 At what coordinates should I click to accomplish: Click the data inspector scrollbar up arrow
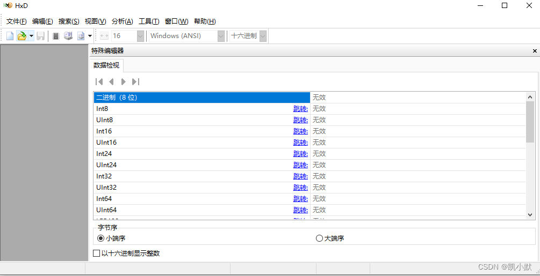pos(530,97)
